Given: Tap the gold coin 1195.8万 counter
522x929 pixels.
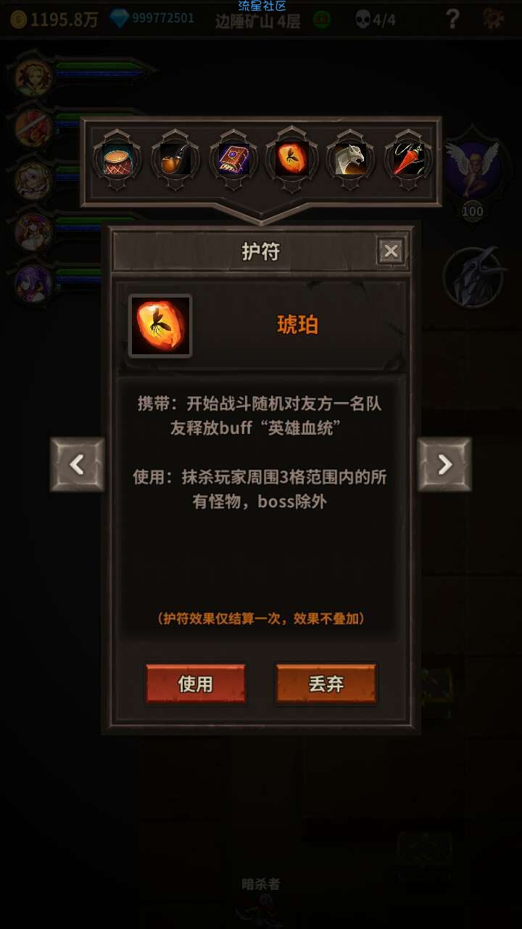Looking at the screenshot, I should pos(54,20).
